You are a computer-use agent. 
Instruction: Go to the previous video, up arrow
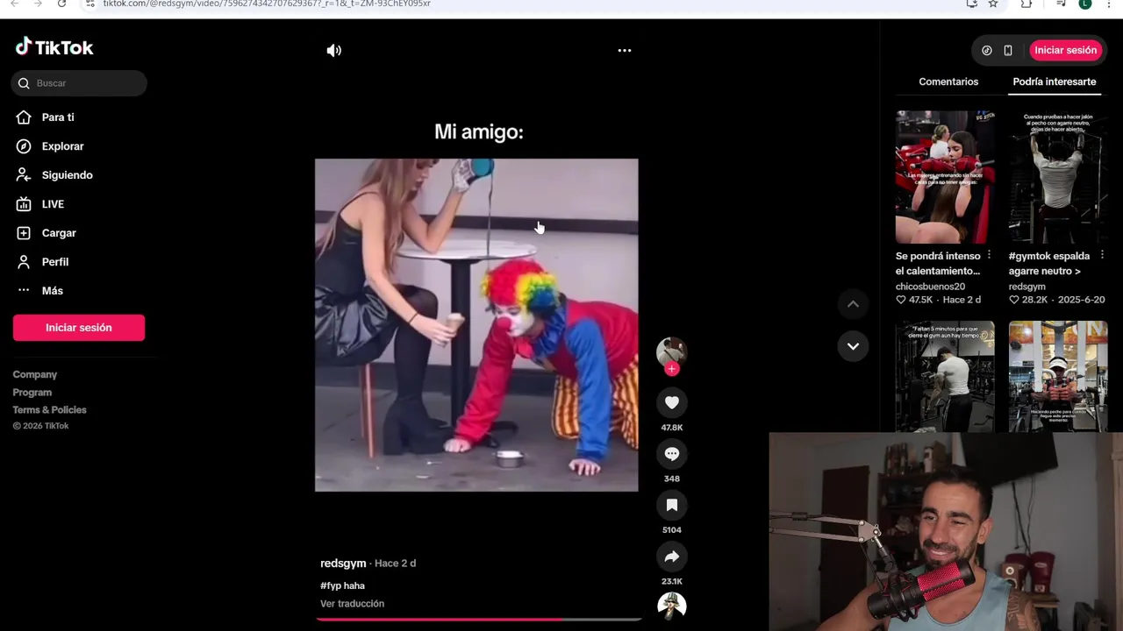tap(853, 304)
